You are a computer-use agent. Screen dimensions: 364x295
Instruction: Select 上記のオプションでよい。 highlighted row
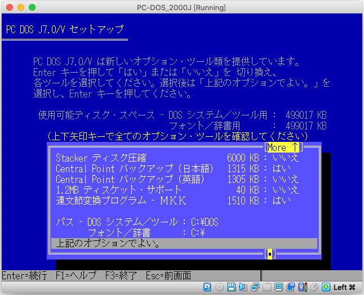click(184, 243)
